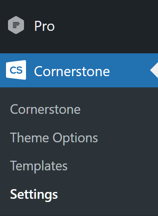
Task: Click the white 'Cornerstone' text in blue bar
Action: coord(72,71)
